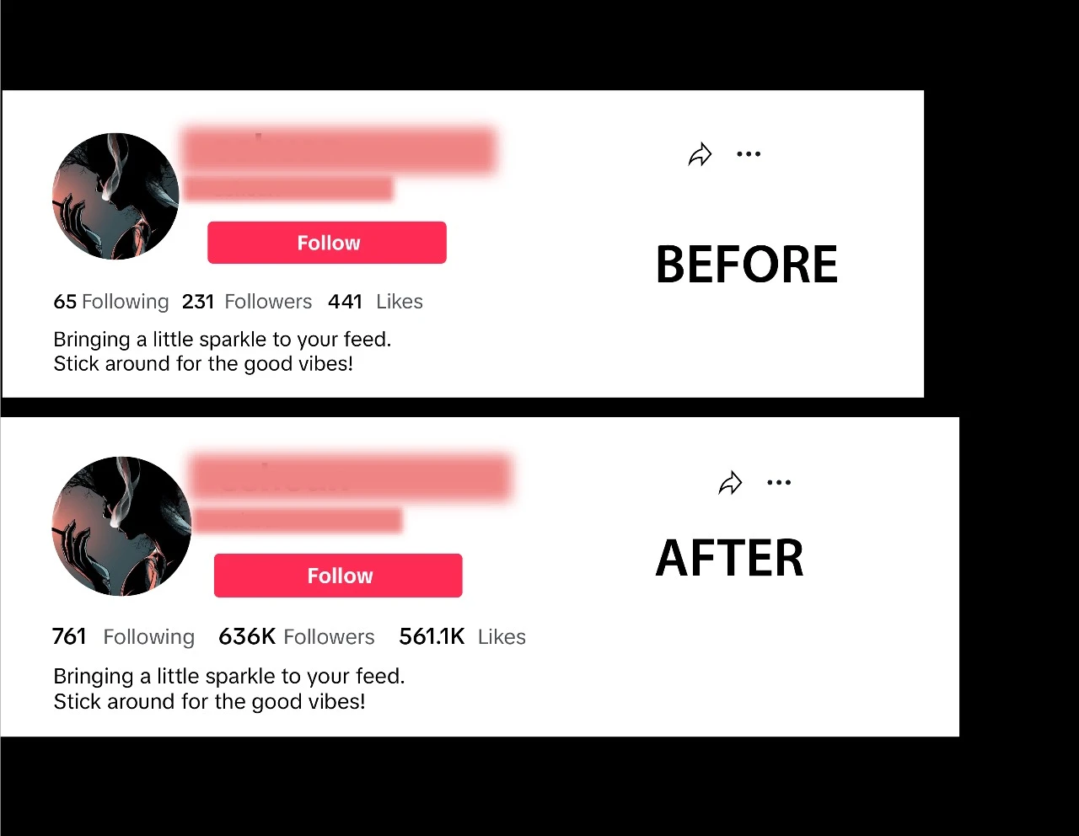Screen dimensions: 1079x836
Task: View the 636K Followers list
Action: 297,636
